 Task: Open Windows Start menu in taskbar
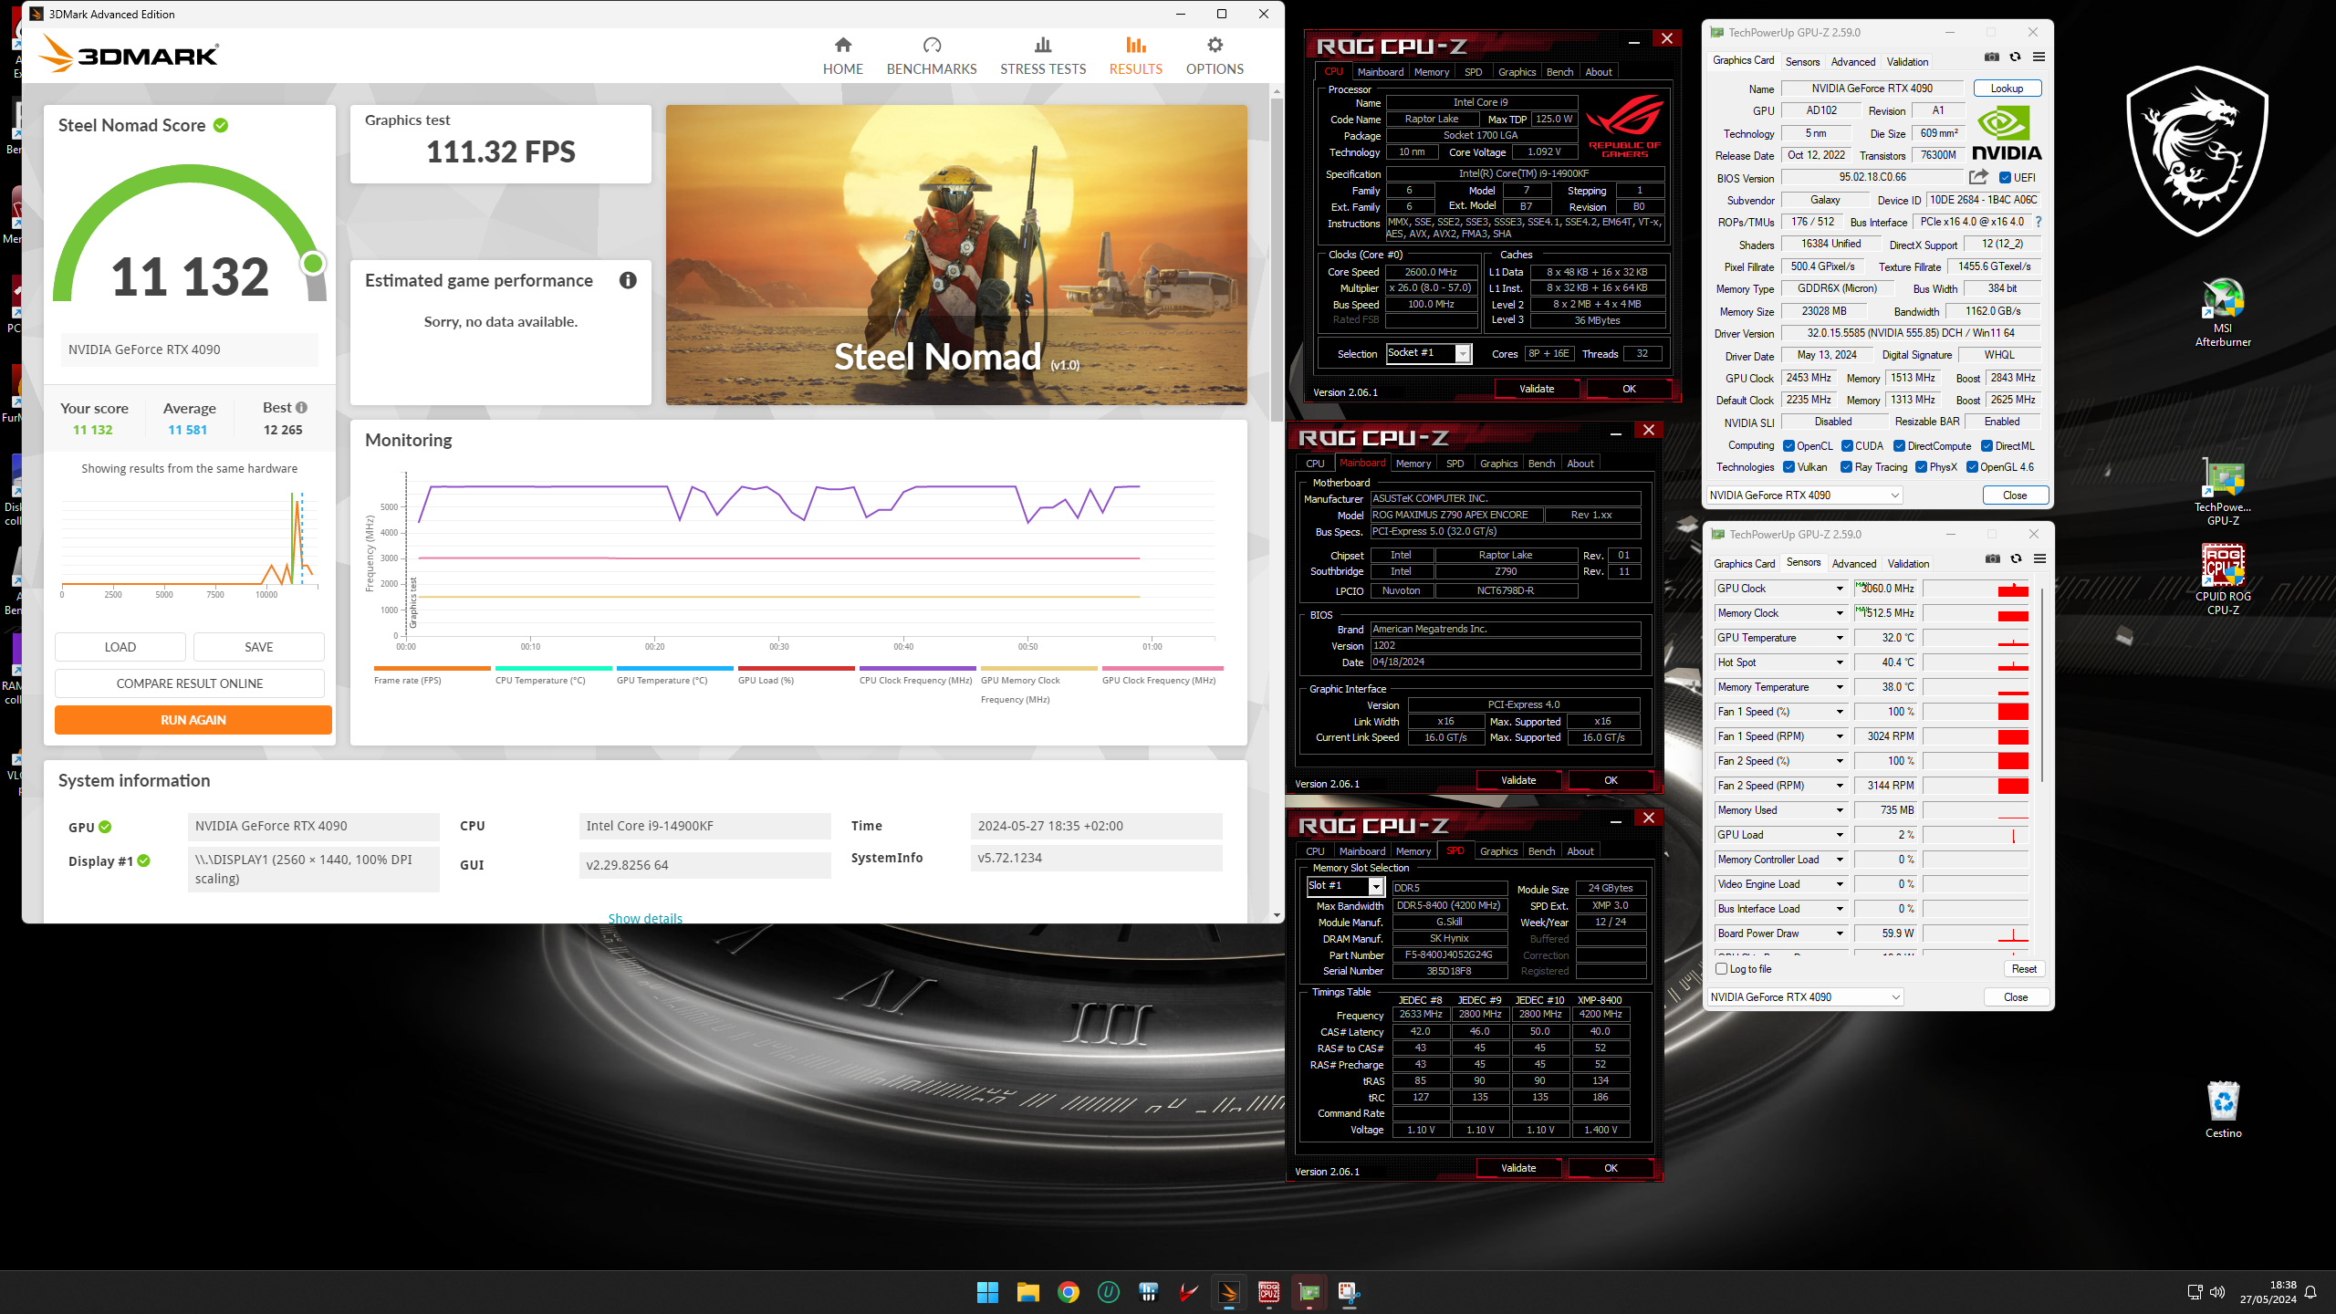pos(987,1292)
